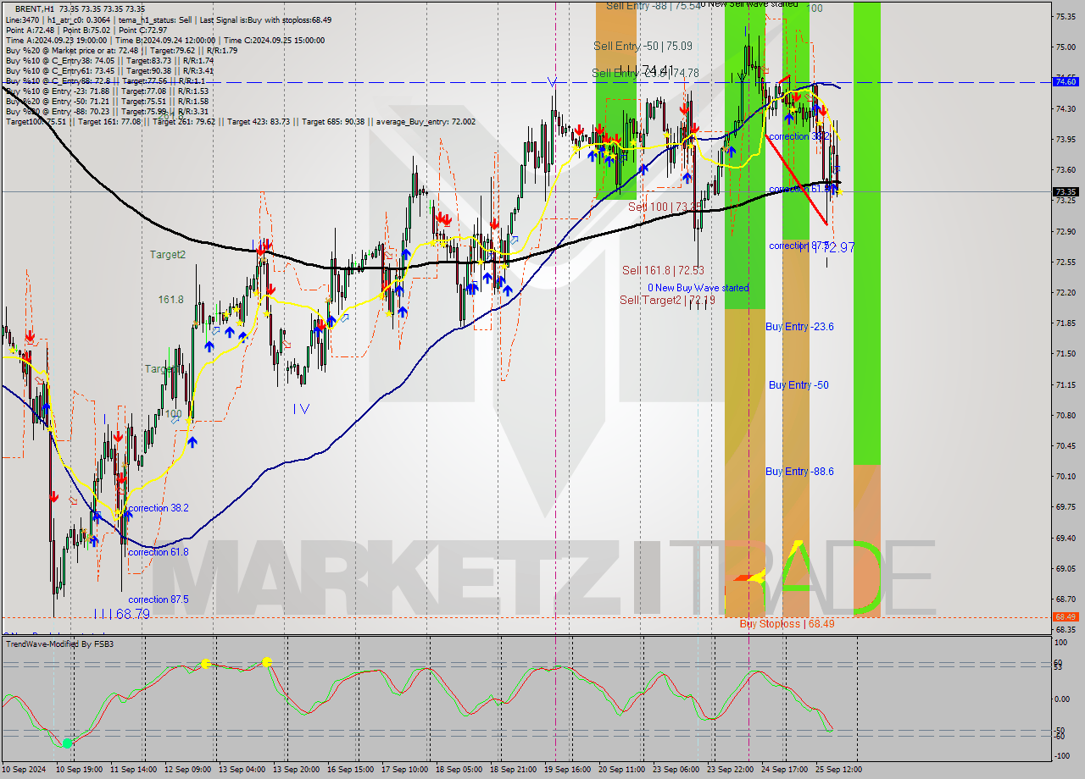Click the red 68.49 stoploss axis label
This screenshot has height=779, width=1085.
point(1065,617)
